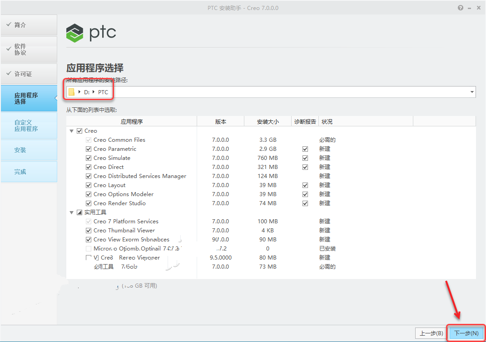Toggle diagnostic report for Creo Parametric
Screen dimensions: 486x342
[305, 149]
